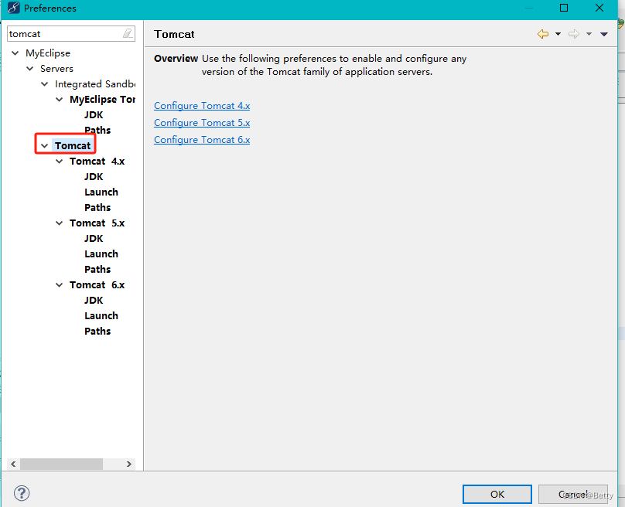Click the forward navigation arrow icon

pyautogui.click(x=574, y=34)
